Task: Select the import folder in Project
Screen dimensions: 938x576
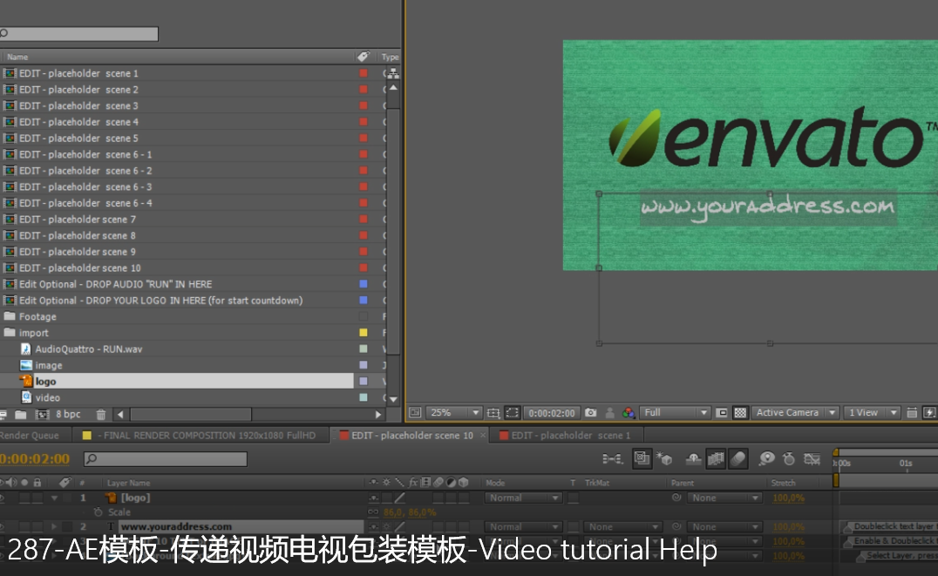Action: (x=33, y=333)
